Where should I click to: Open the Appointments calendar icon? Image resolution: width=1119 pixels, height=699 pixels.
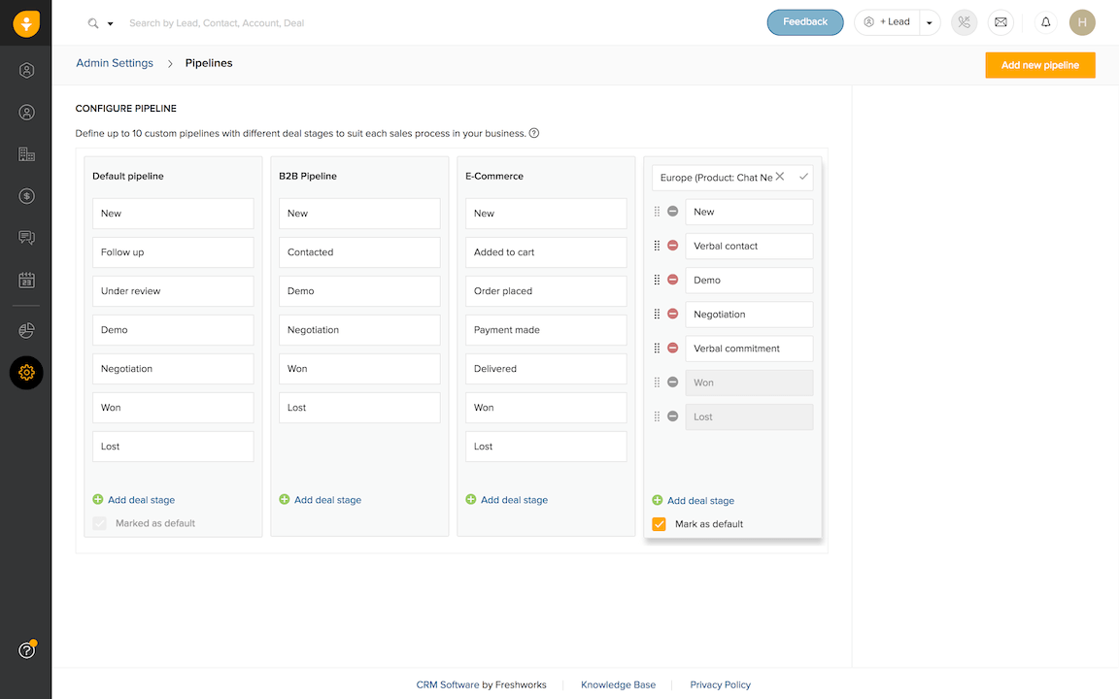click(26, 279)
